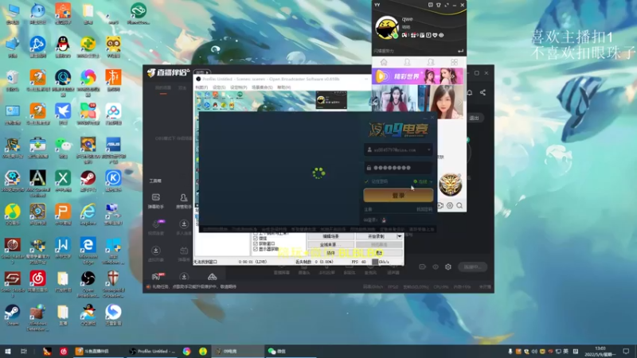Open the Bullet Screen Assistant tool in 直播伴侣
Image resolution: width=637 pixels, height=358 pixels.
tap(155, 200)
